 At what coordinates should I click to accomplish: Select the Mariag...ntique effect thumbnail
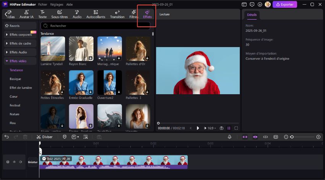110,49
